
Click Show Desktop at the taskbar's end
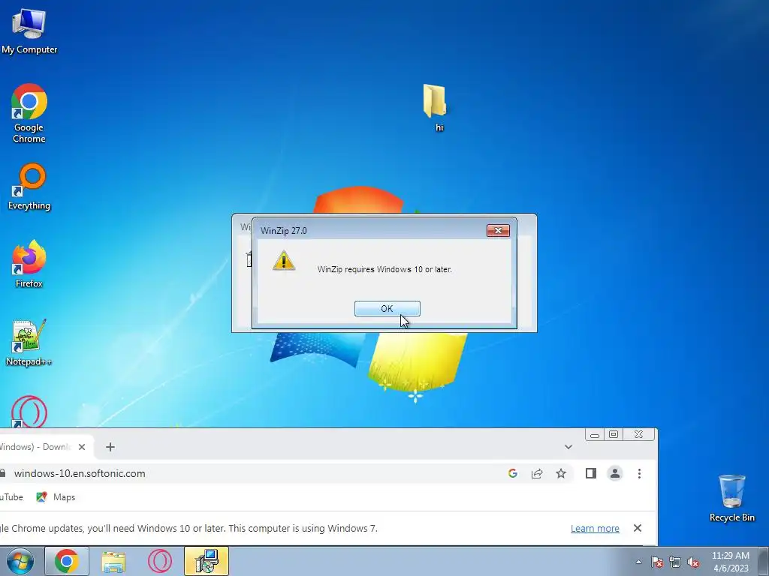(764, 561)
